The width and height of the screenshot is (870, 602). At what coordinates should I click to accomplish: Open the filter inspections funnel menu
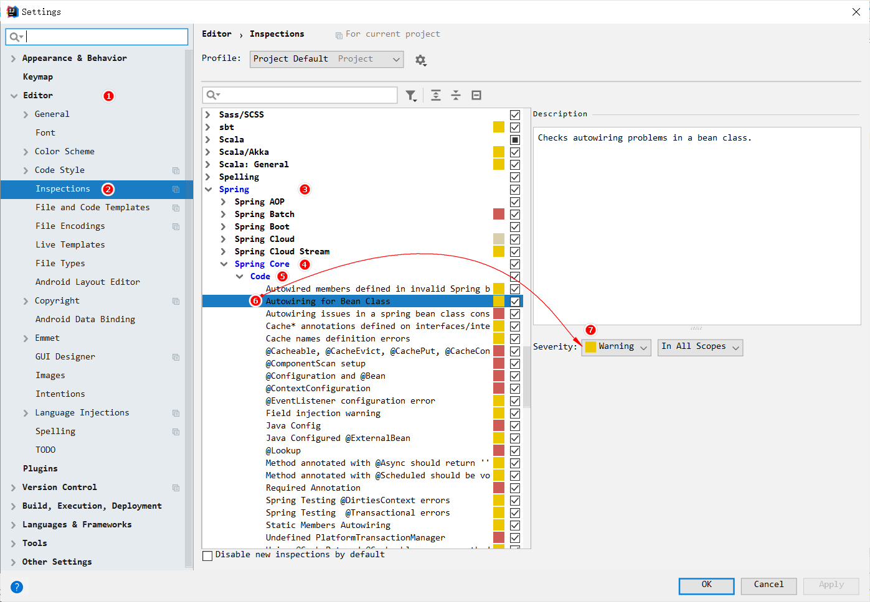pos(411,95)
